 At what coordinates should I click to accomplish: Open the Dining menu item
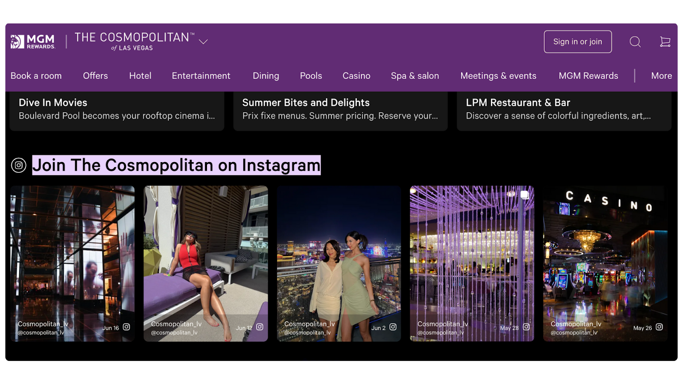pos(266,76)
